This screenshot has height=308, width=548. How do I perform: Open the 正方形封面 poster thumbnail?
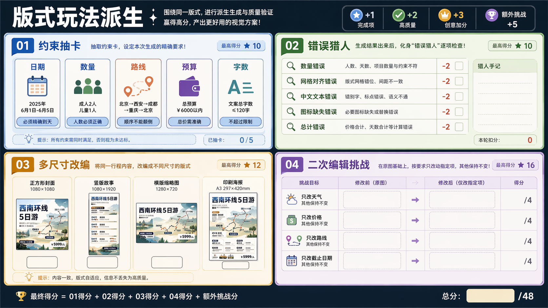42,224
